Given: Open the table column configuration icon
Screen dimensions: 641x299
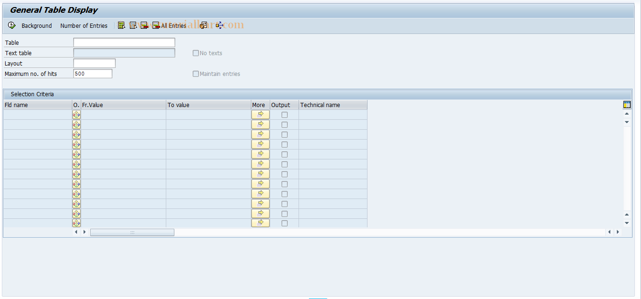Looking at the screenshot, I should (627, 104).
